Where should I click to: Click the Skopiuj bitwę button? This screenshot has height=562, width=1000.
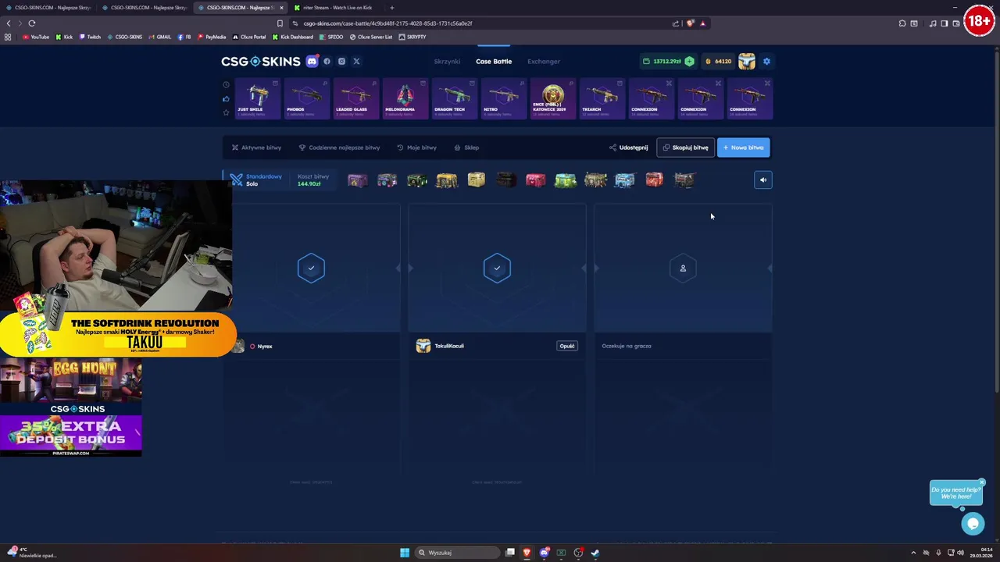point(685,148)
